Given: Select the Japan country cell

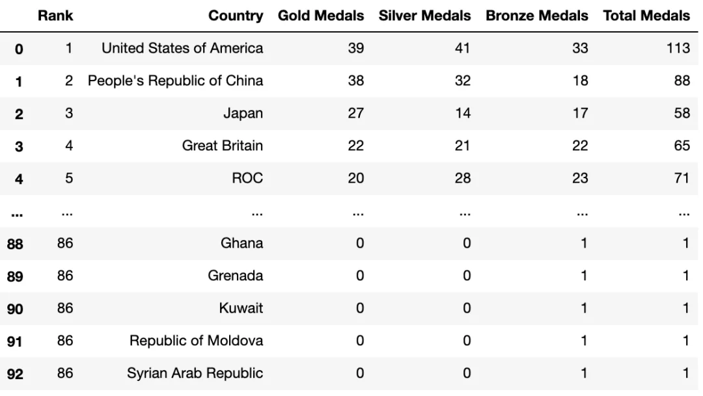Looking at the screenshot, I should (243, 113).
